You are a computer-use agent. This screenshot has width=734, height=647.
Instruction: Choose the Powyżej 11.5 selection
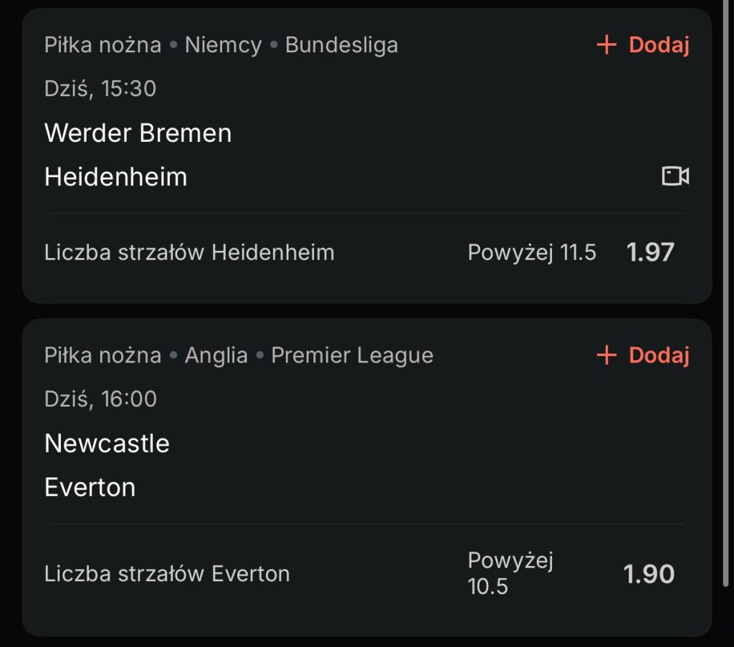click(x=532, y=252)
